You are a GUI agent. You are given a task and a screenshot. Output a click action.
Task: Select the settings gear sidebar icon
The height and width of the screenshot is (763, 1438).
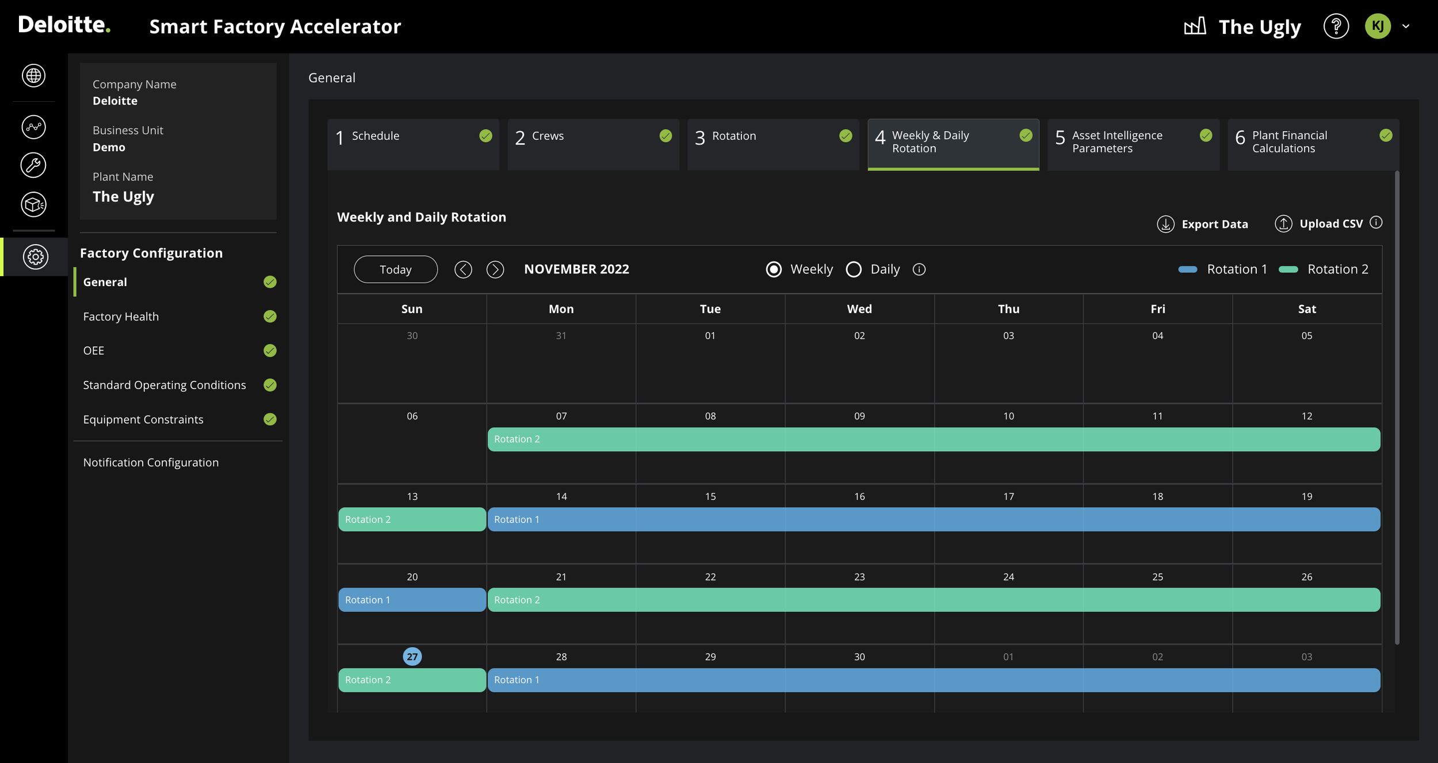[x=35, y=257]
